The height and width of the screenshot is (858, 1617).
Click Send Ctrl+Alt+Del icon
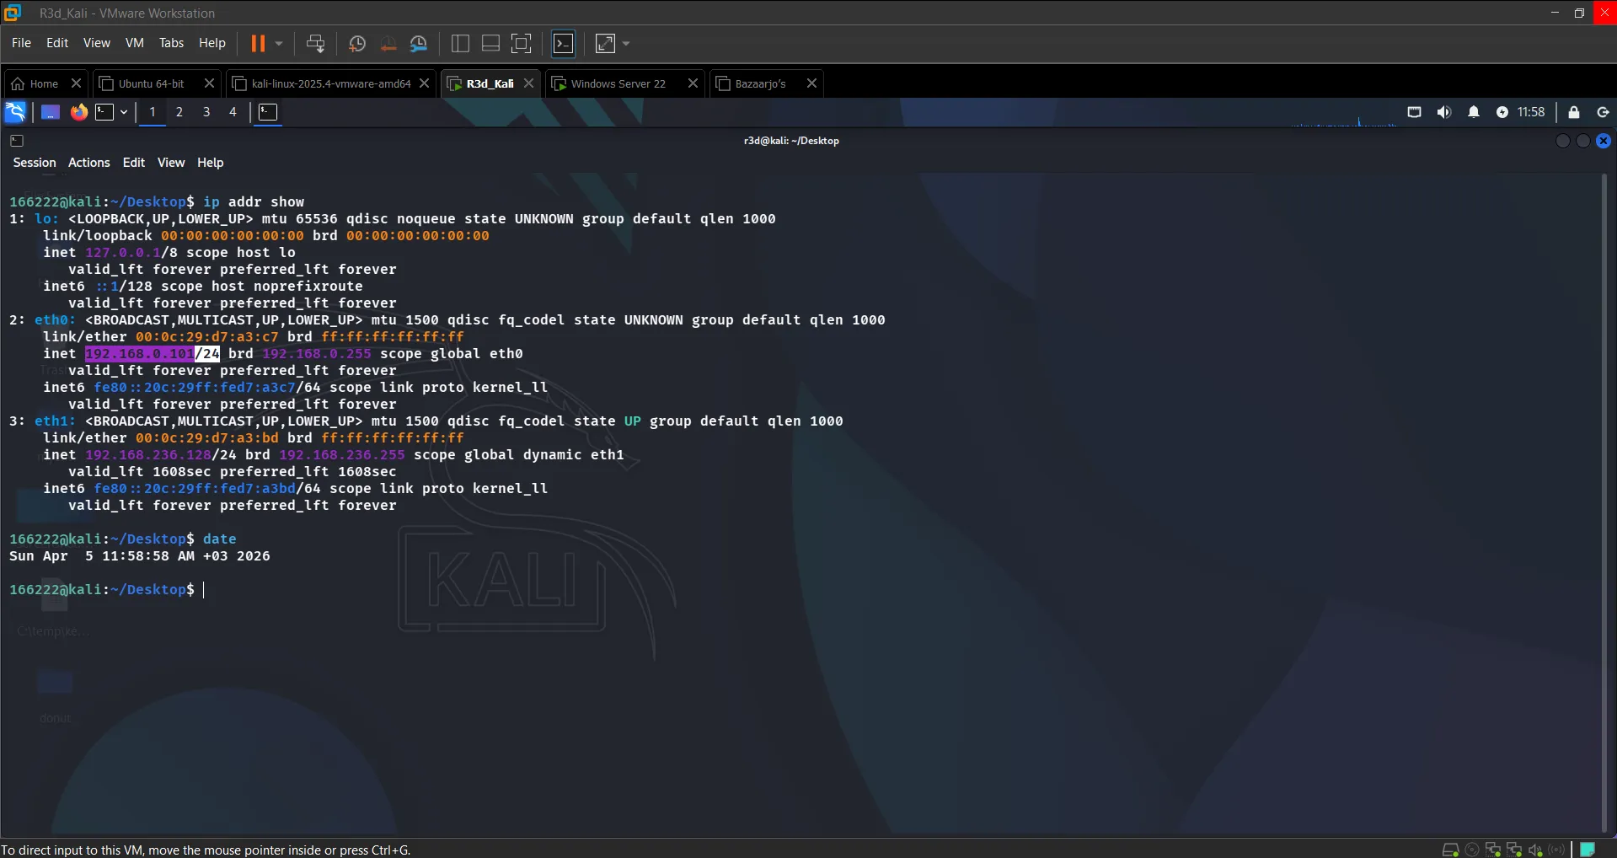pos(315,43)
